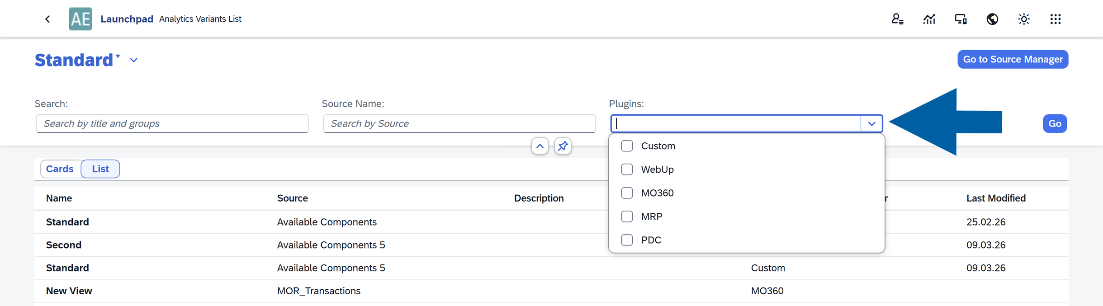Toggle the sun theme icon

(1024, 19)
